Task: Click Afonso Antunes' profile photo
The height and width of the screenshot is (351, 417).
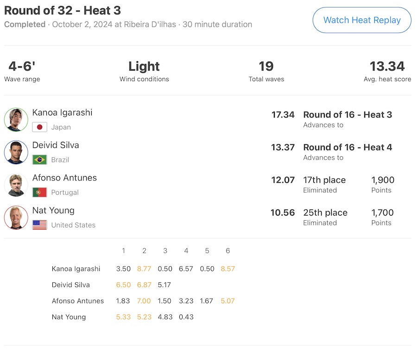Action: pos(16,185)
